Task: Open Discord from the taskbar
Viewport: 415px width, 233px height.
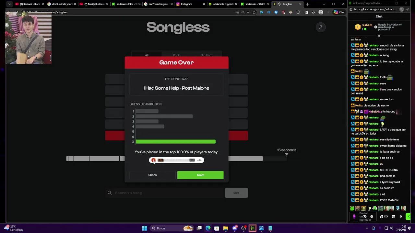Action: (235, 228)
